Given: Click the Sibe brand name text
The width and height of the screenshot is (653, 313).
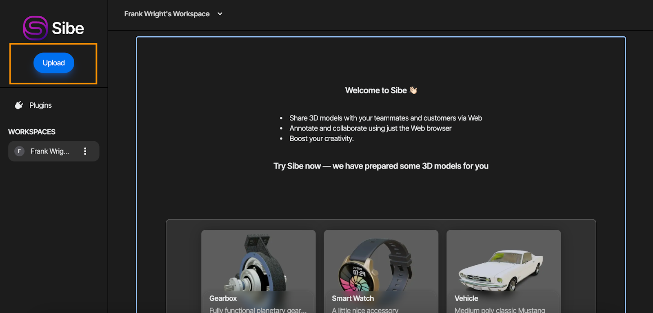Looking at the screenshot, I should coord(68,28).
